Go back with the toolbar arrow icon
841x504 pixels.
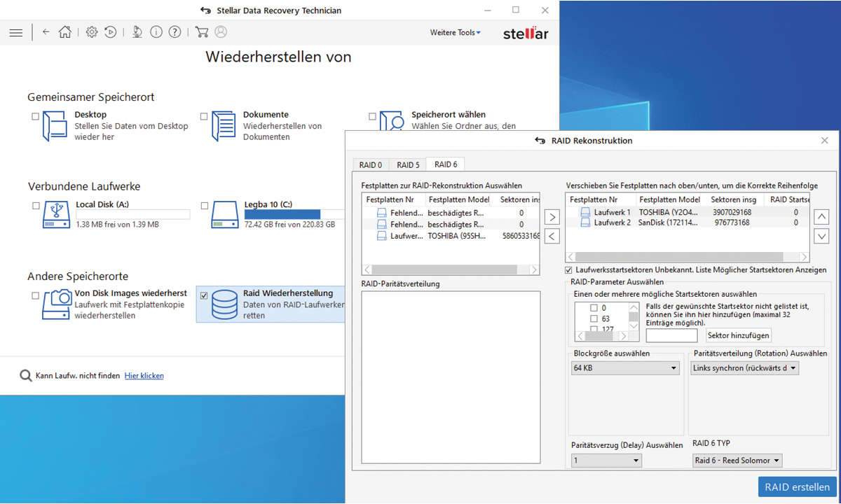click(x=46, y=32)
